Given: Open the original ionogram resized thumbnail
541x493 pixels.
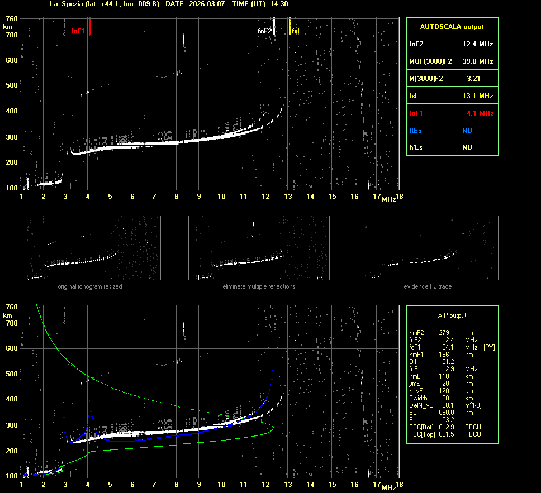Looking at the screenshot, I should point(90,248).
